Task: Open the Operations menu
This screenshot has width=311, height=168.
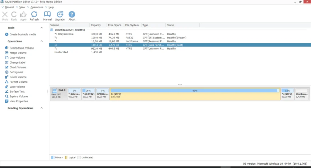Action: 37,7
